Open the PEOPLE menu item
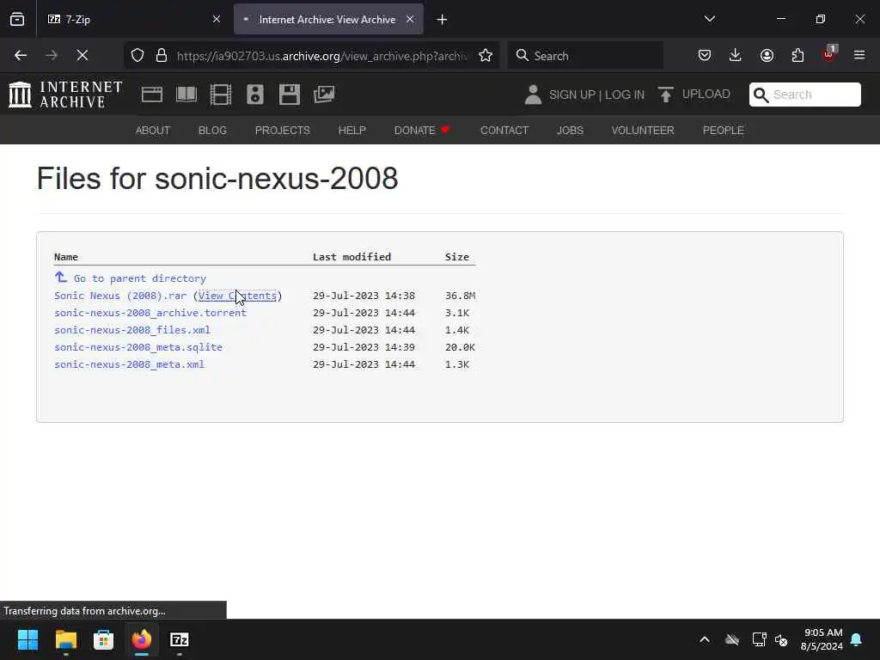This screenshot has height=660, width=880. pos(724,131)
